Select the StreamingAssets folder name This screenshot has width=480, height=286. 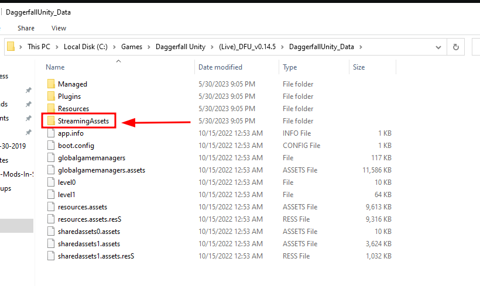coord(84,121)
